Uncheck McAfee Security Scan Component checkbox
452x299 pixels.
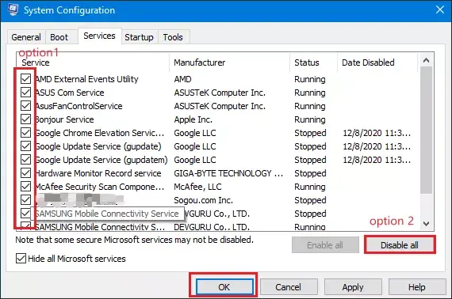click(25, 187)
